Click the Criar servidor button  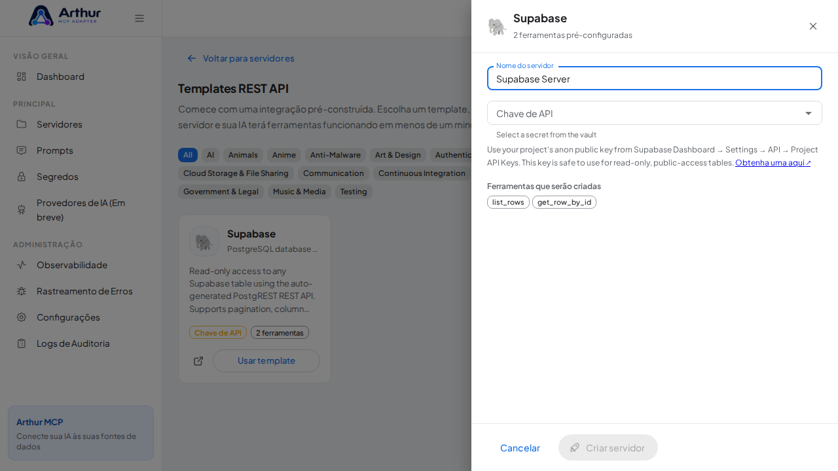(x=608, y=447)
